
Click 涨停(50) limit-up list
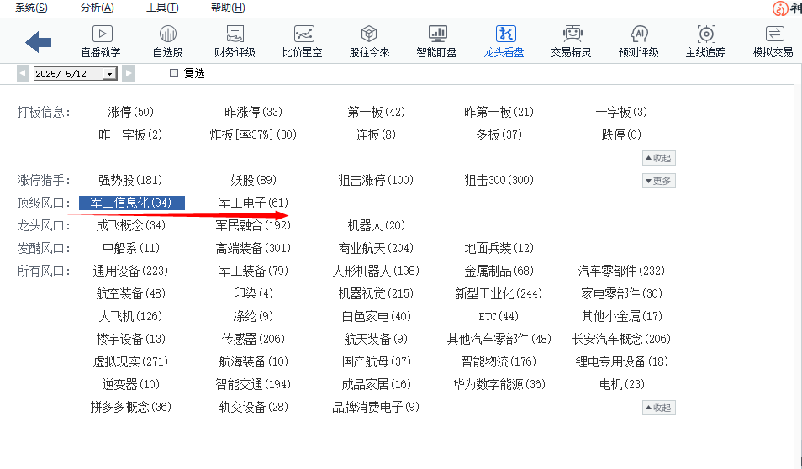point(130,112)
